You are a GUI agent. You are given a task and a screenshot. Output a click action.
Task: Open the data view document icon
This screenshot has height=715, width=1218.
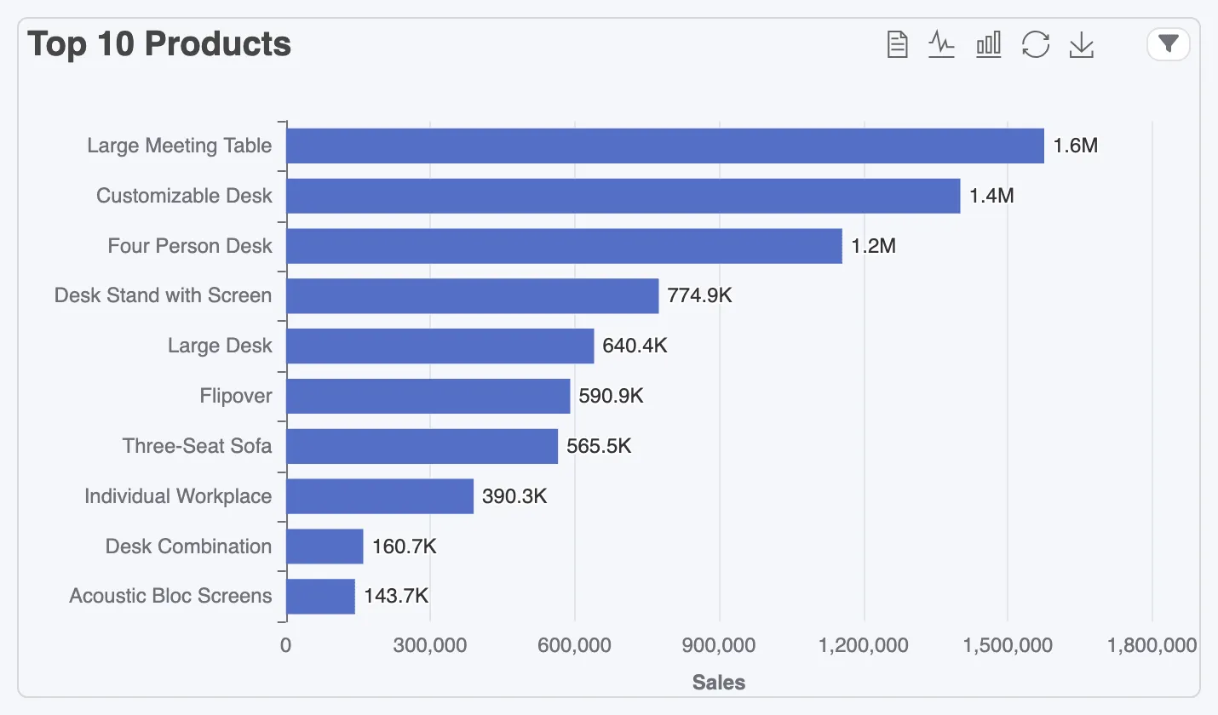[x=897, y=44]
